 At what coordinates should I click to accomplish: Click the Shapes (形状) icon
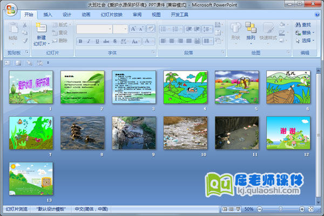pyautogui.click(x=235, y=28)
